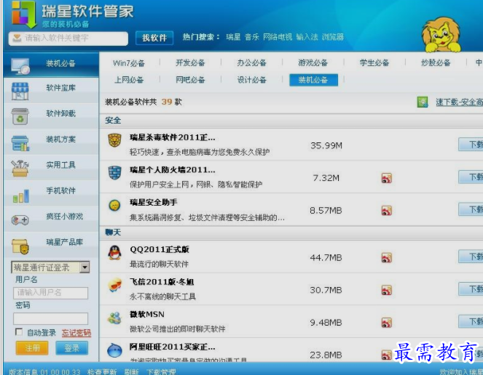Screen dimensions: 483x375
Task: Click 检查更新 in the status bar
Action: pos(102,371)
